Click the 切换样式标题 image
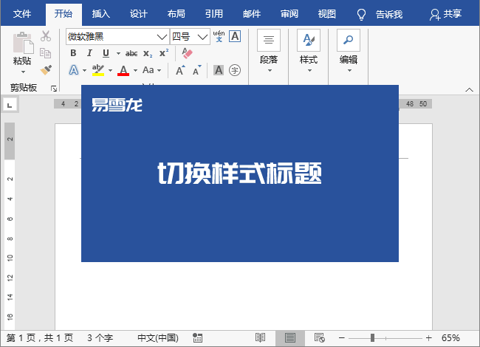Viewport: 480px width, 347px height. tap(240, 173)
